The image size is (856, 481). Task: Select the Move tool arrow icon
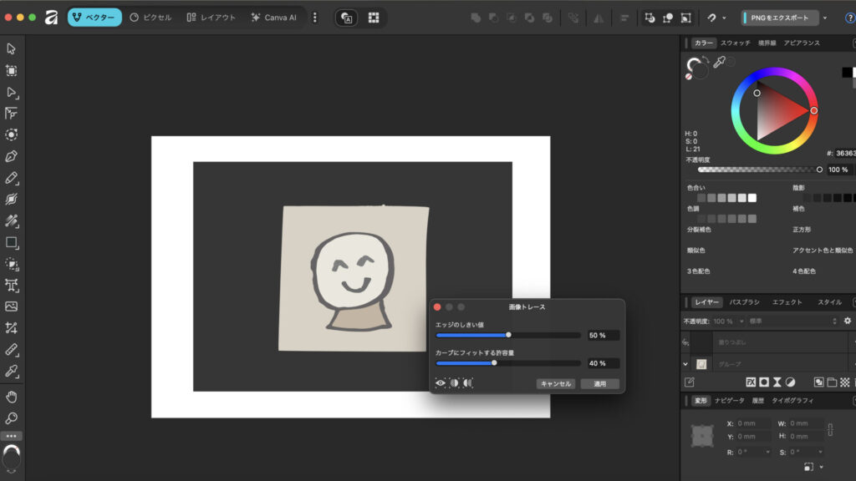[x=12, y=48]
